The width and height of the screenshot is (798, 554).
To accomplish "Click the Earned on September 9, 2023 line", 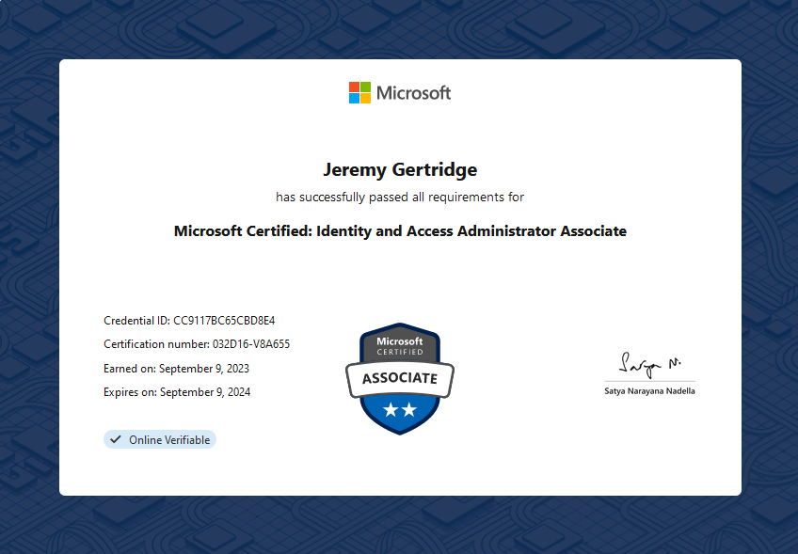I will tap(177, 369).
